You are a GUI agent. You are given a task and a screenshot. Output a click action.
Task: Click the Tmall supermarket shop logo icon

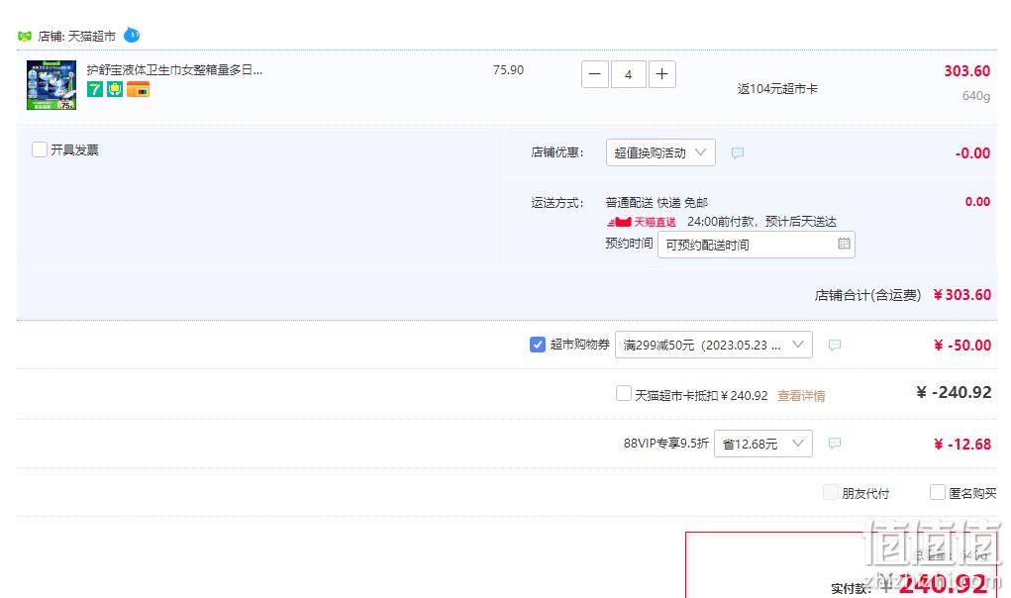click(x=25, y=36)
